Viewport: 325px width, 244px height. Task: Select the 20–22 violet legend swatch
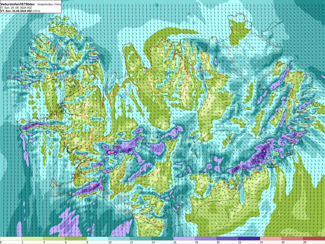tap(227, 239)
